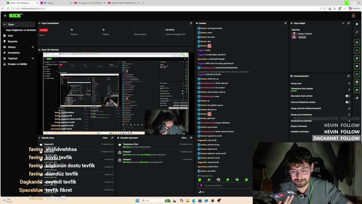362x204 pixels.
Task: Open Denetleme in the sidebar
Action: (x=19, y=53)
